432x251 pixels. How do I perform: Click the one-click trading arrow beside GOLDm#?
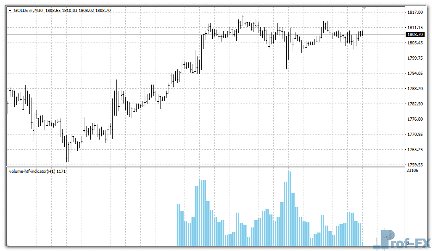[x=10, y=10]
